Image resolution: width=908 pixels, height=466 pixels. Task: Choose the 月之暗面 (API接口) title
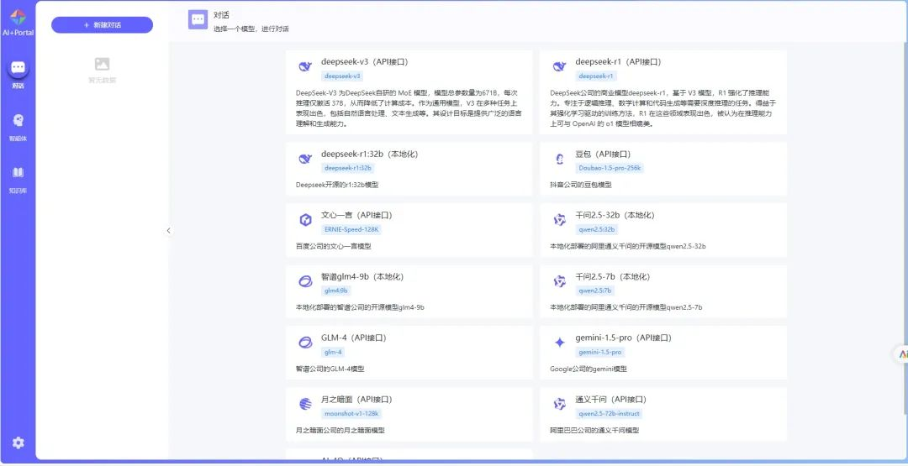point(356,399)
